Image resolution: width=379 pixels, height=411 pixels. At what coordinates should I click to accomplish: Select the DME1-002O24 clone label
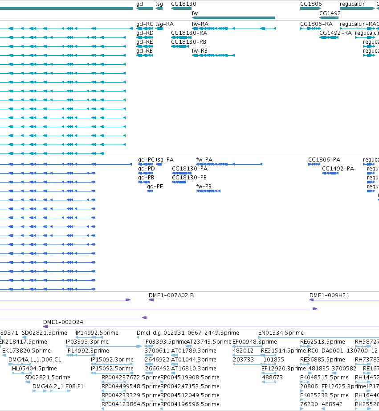coord(63,322)
